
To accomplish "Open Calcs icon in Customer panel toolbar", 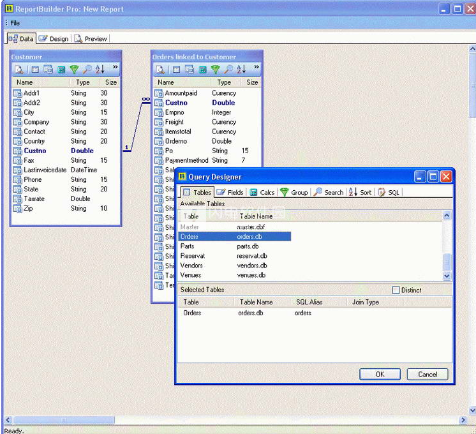I will [x=61, y=70].
